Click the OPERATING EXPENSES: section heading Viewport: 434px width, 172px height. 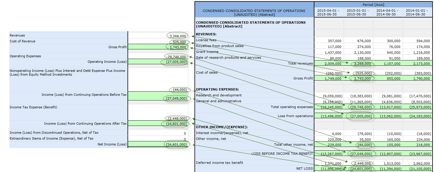pos(217,89)
